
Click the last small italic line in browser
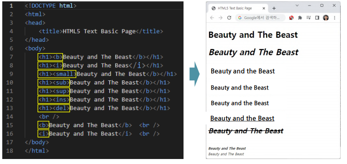226,154
